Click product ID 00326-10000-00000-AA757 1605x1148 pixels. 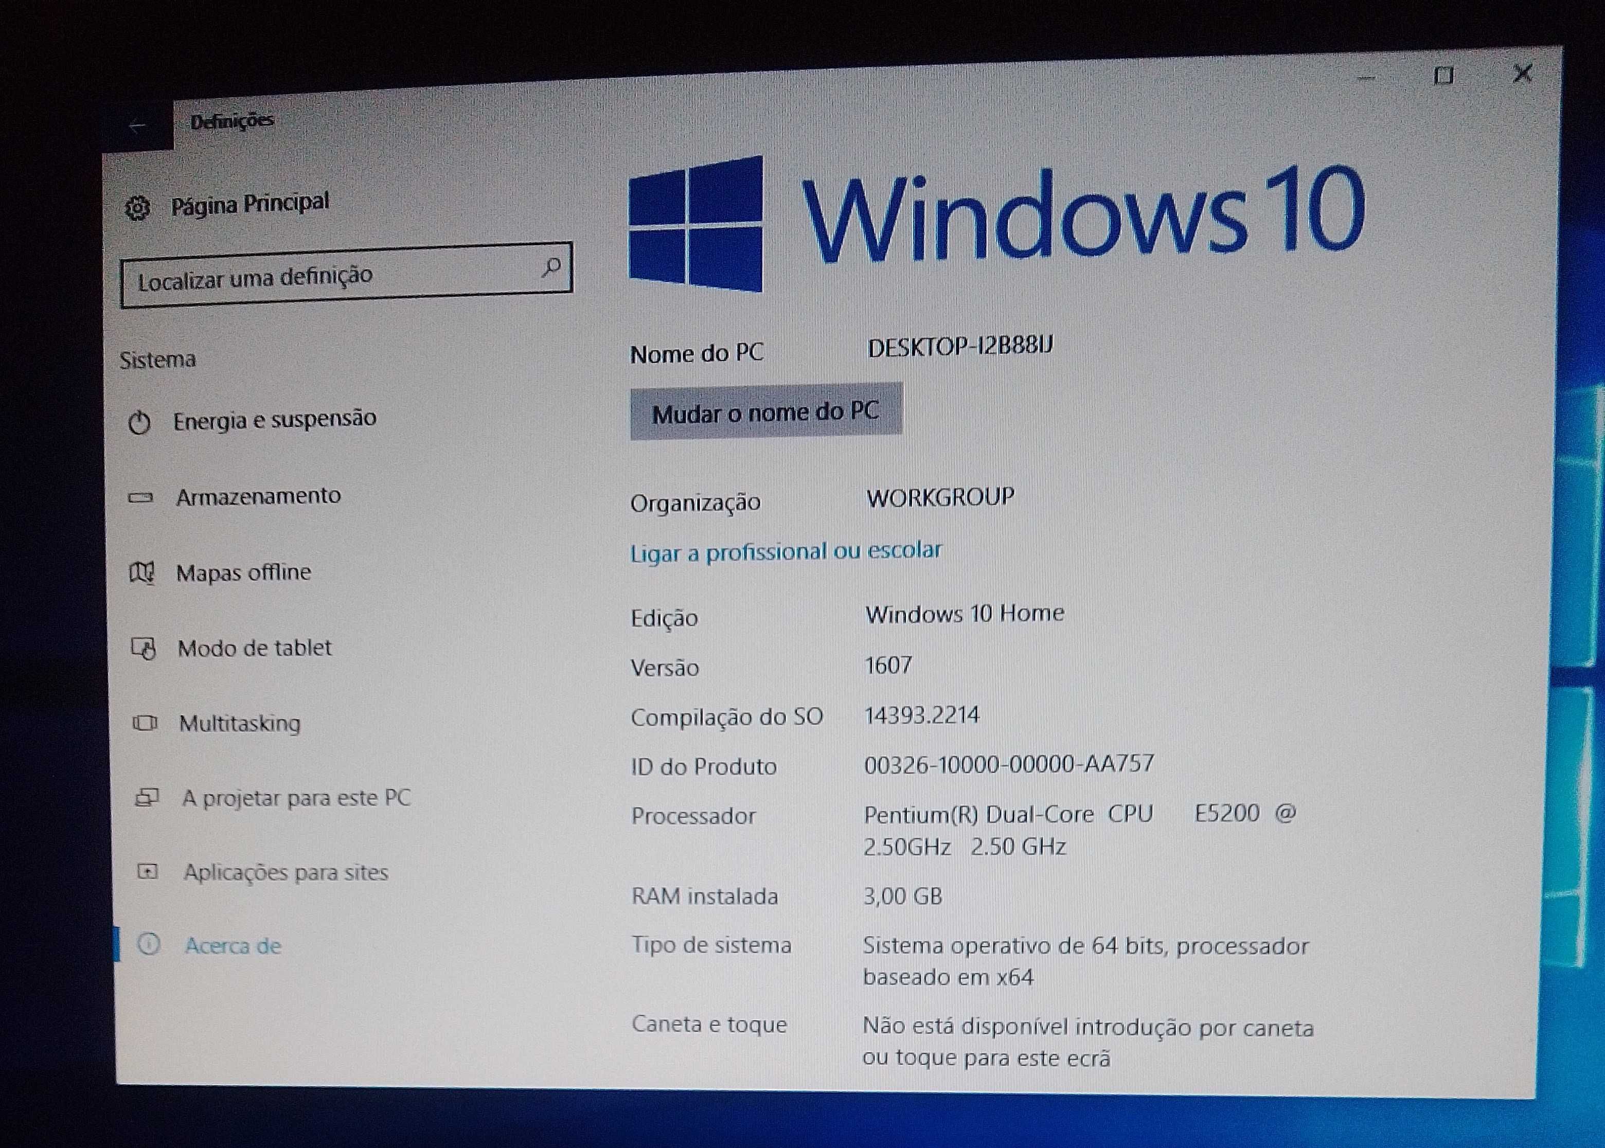click(x=1009, y=763)
